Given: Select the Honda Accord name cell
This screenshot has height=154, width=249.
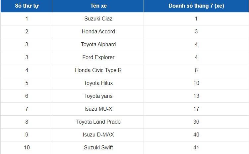Looking at the screenshot, I should click(98, 31).
